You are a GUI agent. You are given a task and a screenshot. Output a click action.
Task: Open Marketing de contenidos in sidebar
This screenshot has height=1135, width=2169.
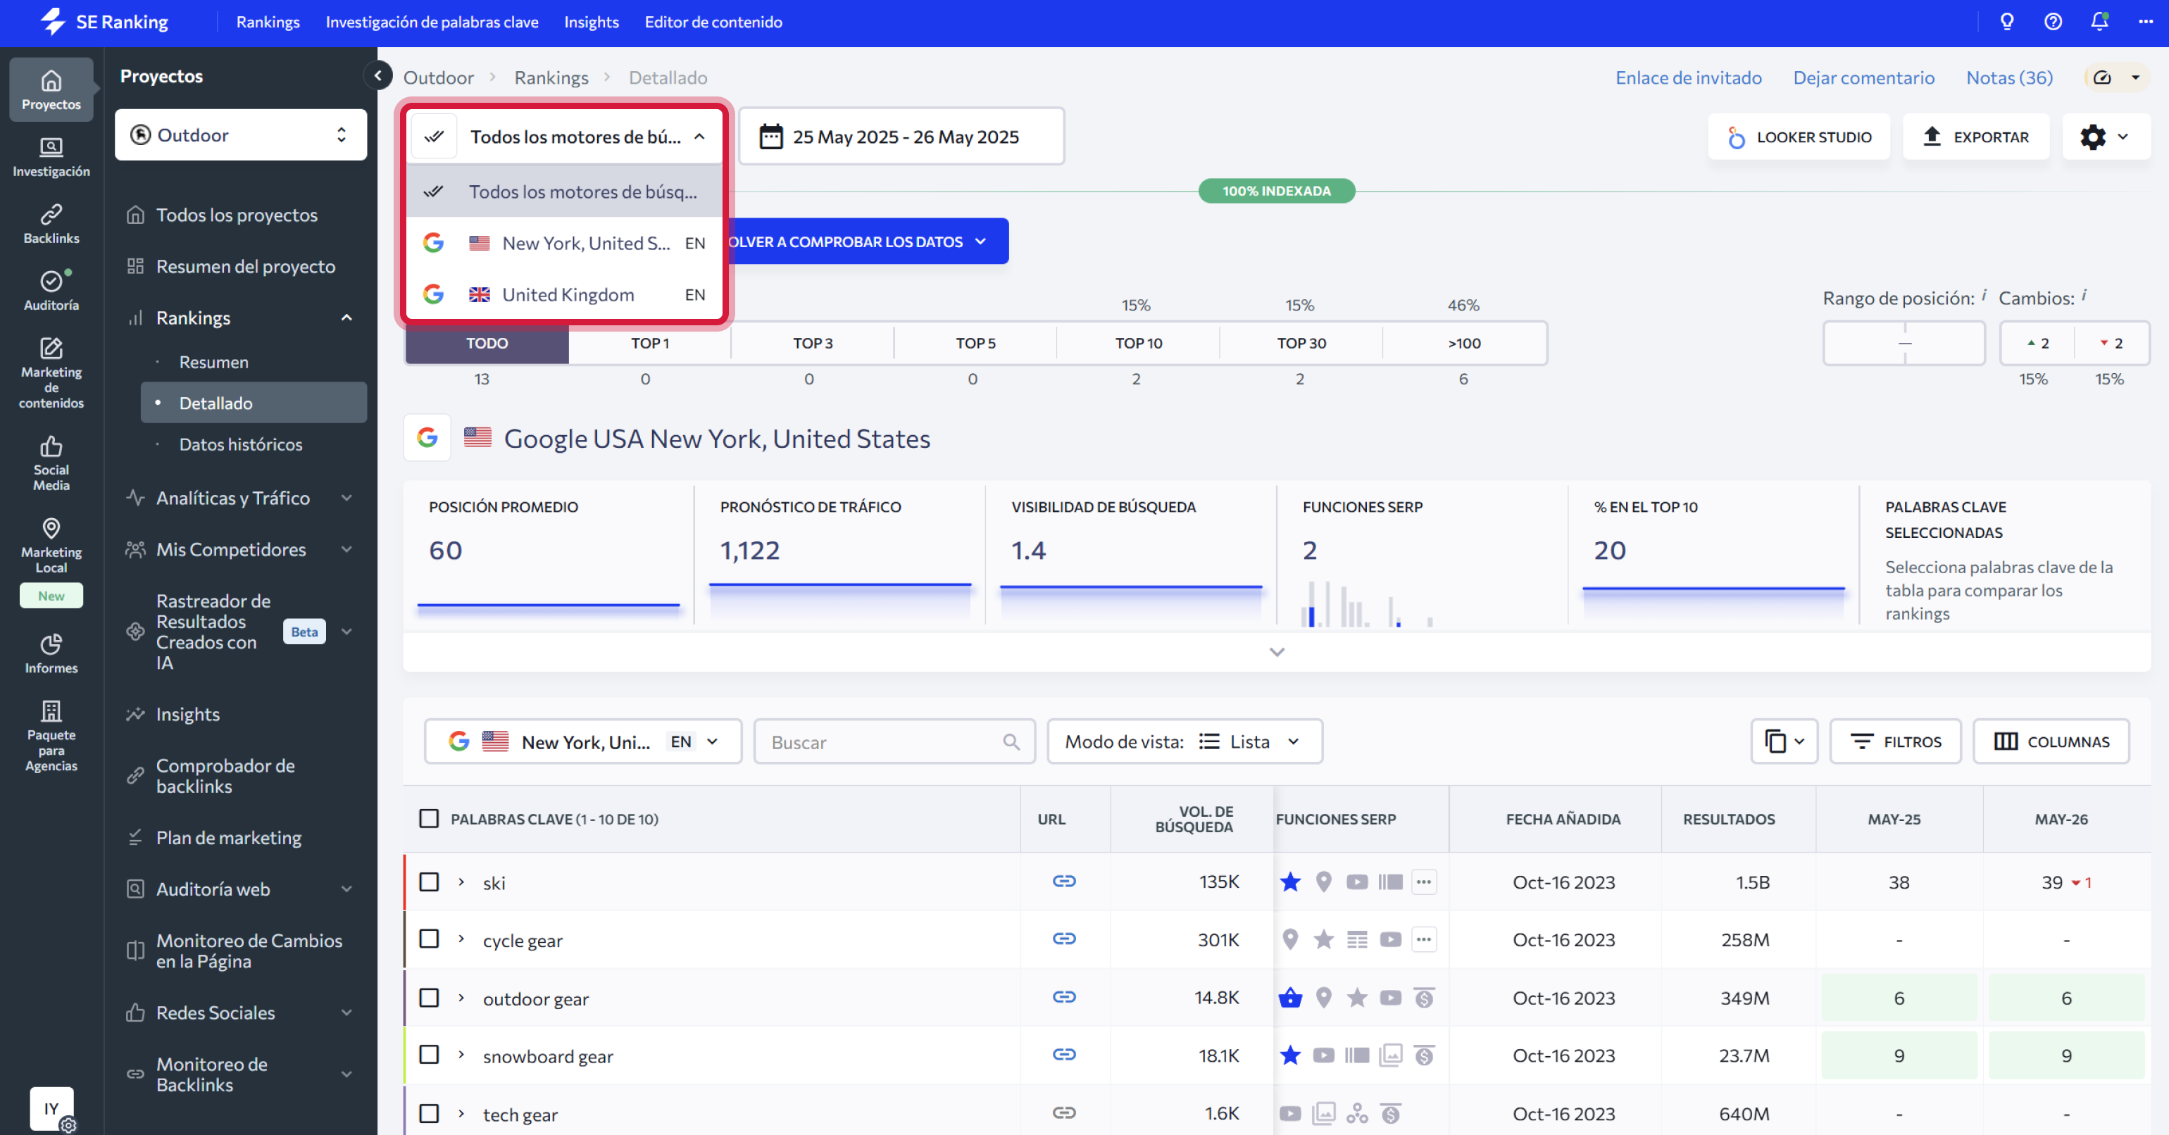tap(51, 374)
